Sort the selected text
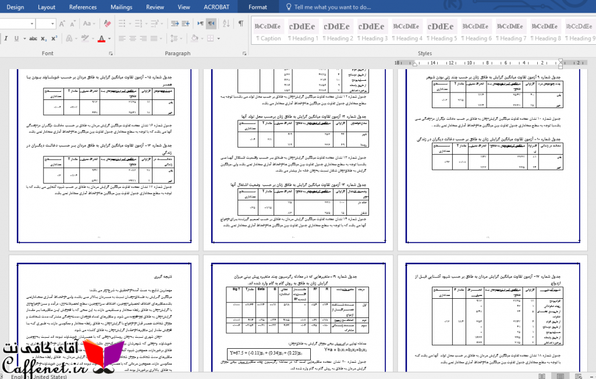Viewport: 596px width, 379px height. 226,24
